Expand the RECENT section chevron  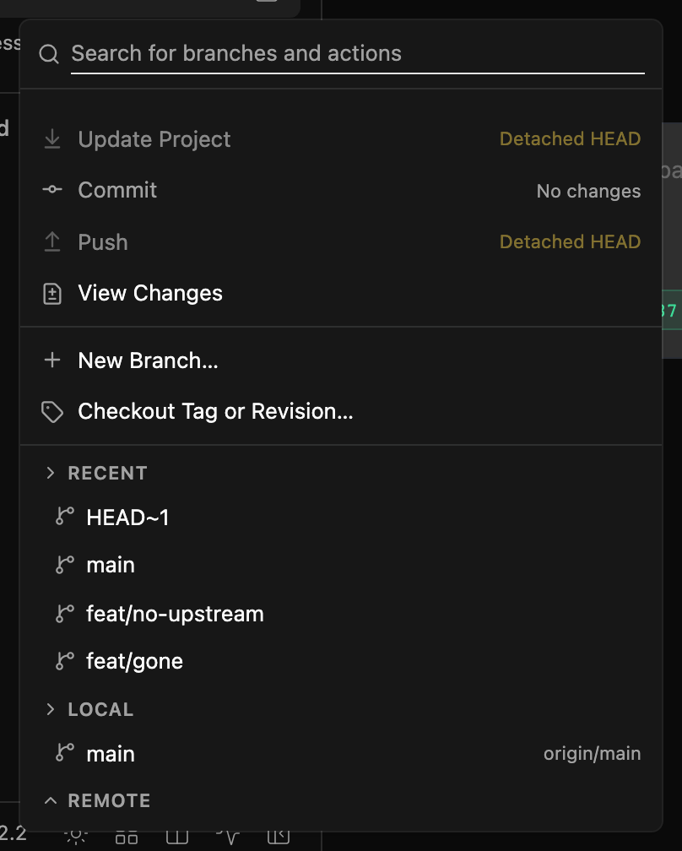pyautogui.click(x=51, y=473)
